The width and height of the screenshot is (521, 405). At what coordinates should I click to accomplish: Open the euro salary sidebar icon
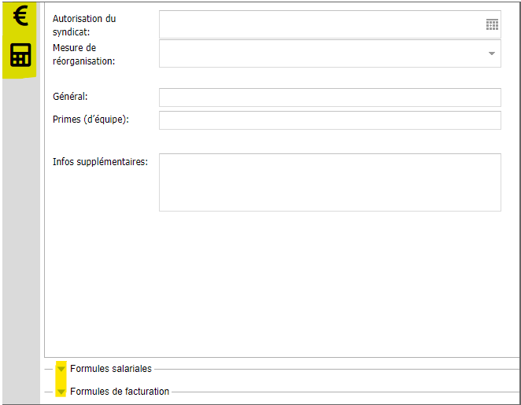pos(20,16)
